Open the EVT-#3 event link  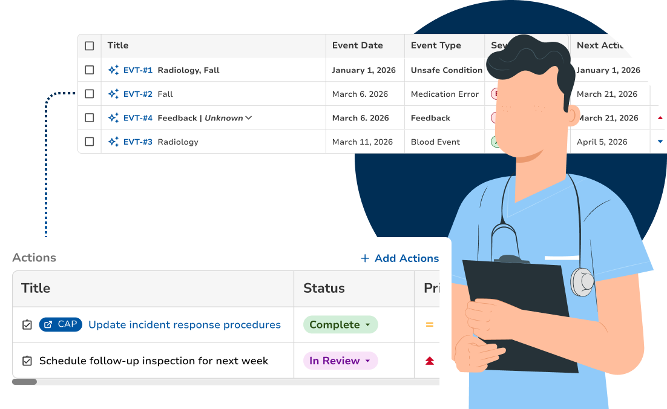138,142
